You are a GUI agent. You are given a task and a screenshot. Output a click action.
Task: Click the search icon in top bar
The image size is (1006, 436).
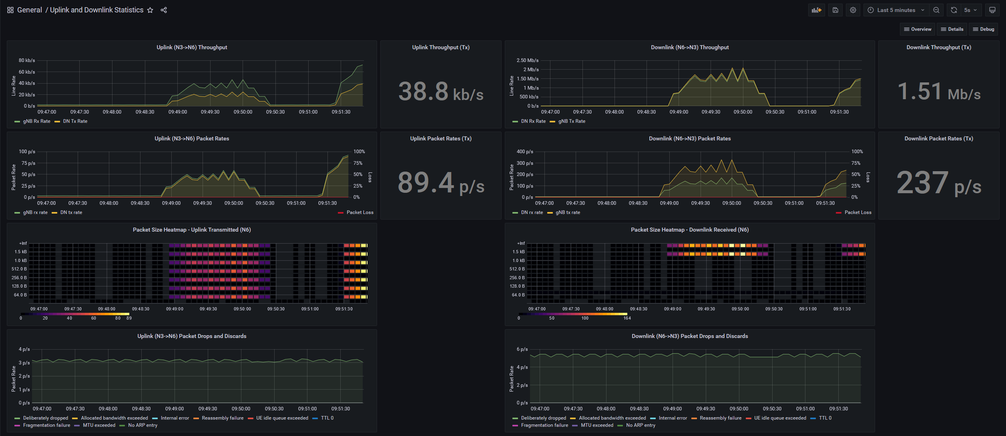[x=938, y=9]
